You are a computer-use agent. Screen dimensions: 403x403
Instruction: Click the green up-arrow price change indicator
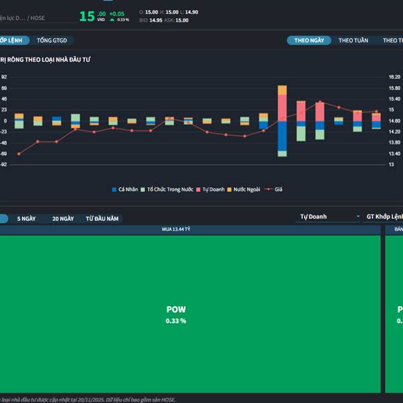(x=111, y=19)
